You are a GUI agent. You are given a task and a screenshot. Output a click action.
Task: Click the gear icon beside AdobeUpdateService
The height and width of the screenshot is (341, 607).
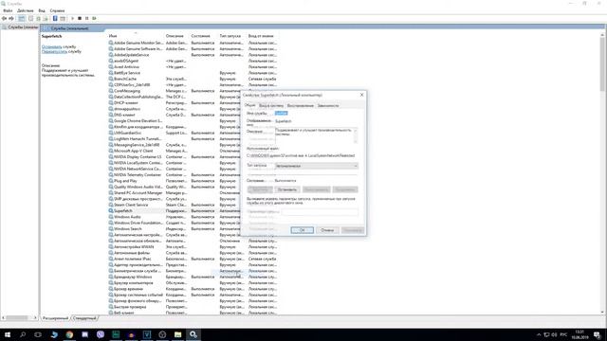pos(111,55)
